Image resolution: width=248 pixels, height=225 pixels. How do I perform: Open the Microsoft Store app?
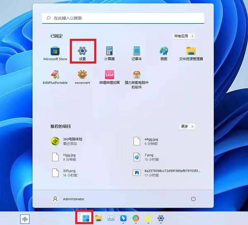(55, 52)
